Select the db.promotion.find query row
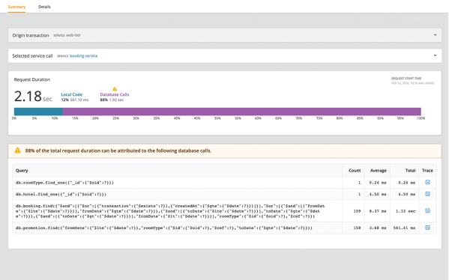449x280 pixels. click(x=225, y=228)
